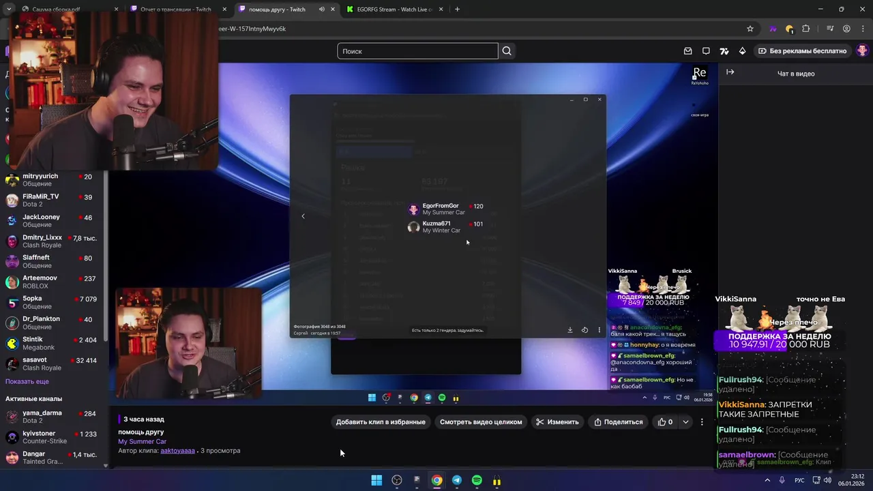Switch to the 'EGORFG Stream' tab

tap(394, 10)
